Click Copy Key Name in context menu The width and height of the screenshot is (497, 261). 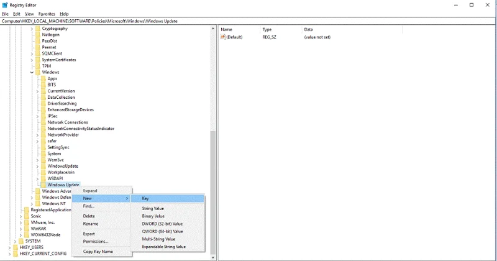(101, 252)
